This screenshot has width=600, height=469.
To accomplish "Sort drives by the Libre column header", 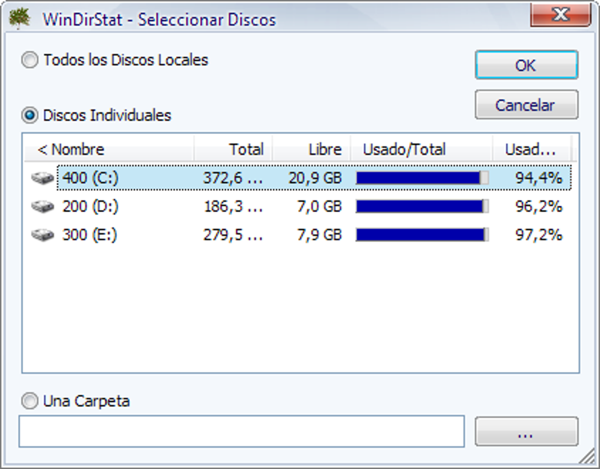I will pyautogui.click(x=312, y=149).
